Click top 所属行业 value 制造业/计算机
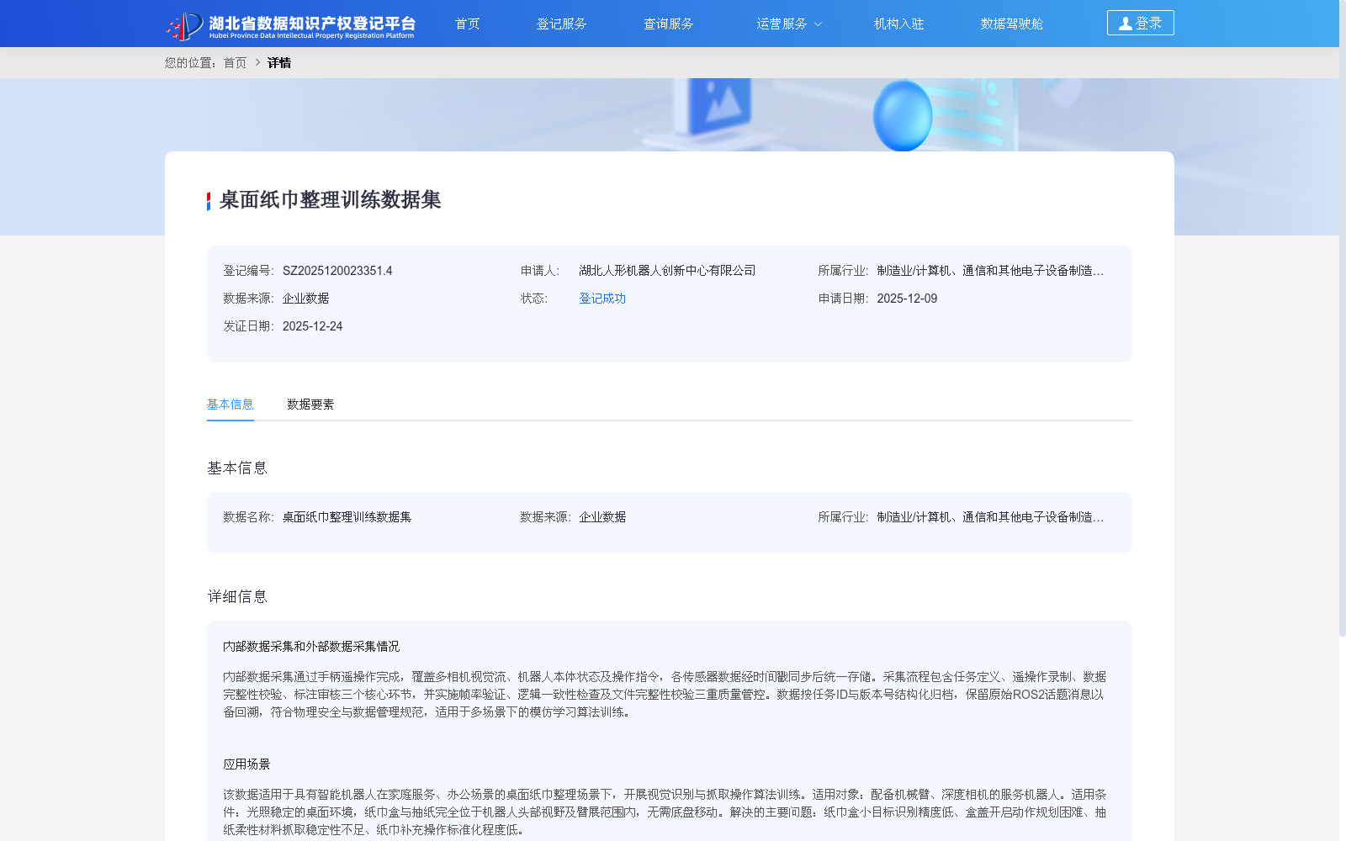Image resolution: width=1346 pixels, height=841 pixels. pyautogui.click(x=990, y=271)
